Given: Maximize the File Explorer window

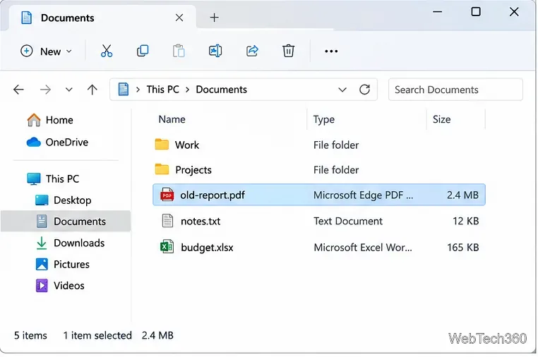Looking at the screenshot, I should point(476,12).
